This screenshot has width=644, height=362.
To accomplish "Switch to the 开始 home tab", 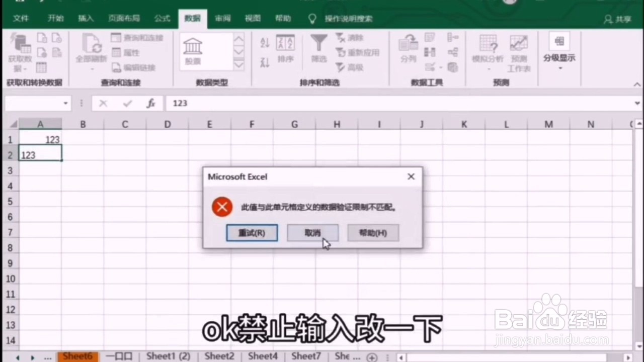I will click(55, 19).
